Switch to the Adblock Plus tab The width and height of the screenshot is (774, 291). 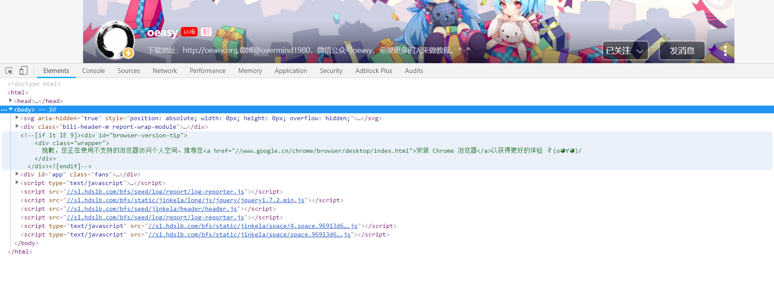pyautogui.click(x=374, y=71)
